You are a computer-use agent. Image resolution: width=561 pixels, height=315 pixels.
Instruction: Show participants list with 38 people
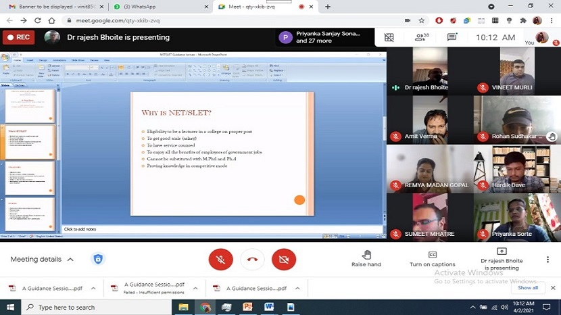click(421, 37)
